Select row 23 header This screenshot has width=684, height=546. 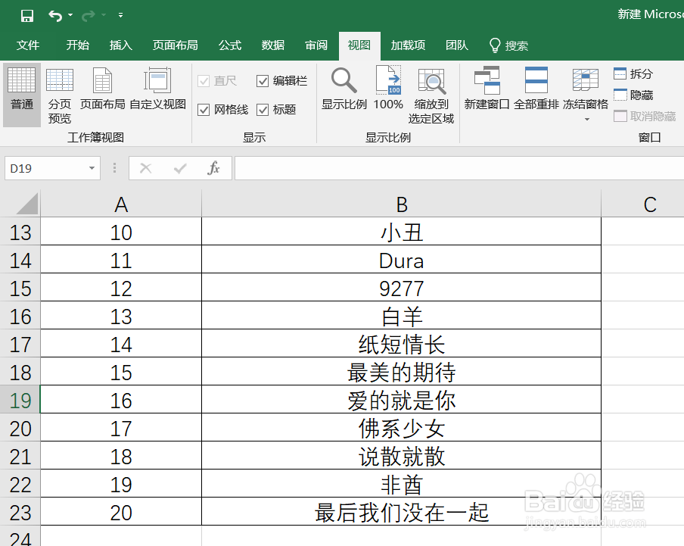20,513
